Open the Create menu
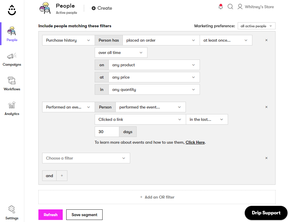 102,8
